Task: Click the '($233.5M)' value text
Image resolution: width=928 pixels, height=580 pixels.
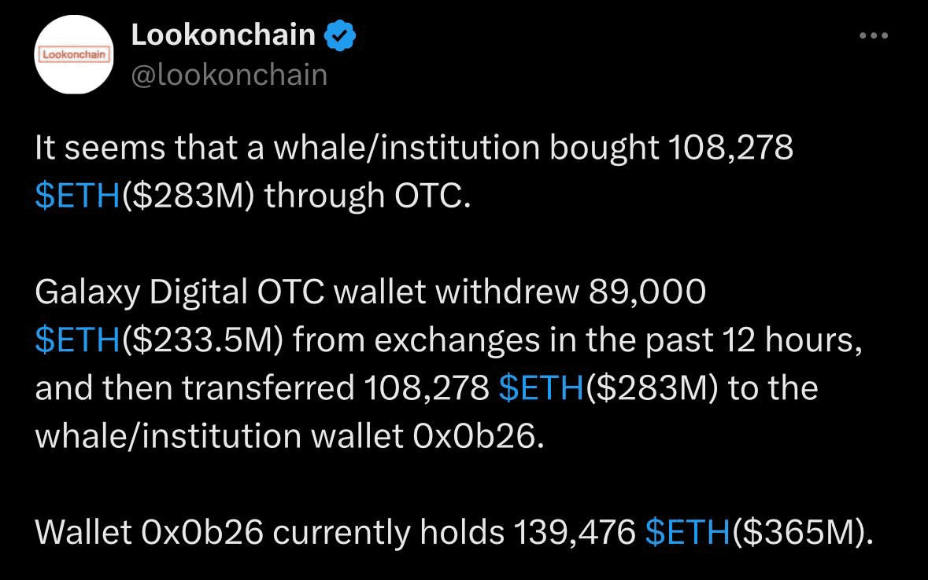Action: coord(202,340)
